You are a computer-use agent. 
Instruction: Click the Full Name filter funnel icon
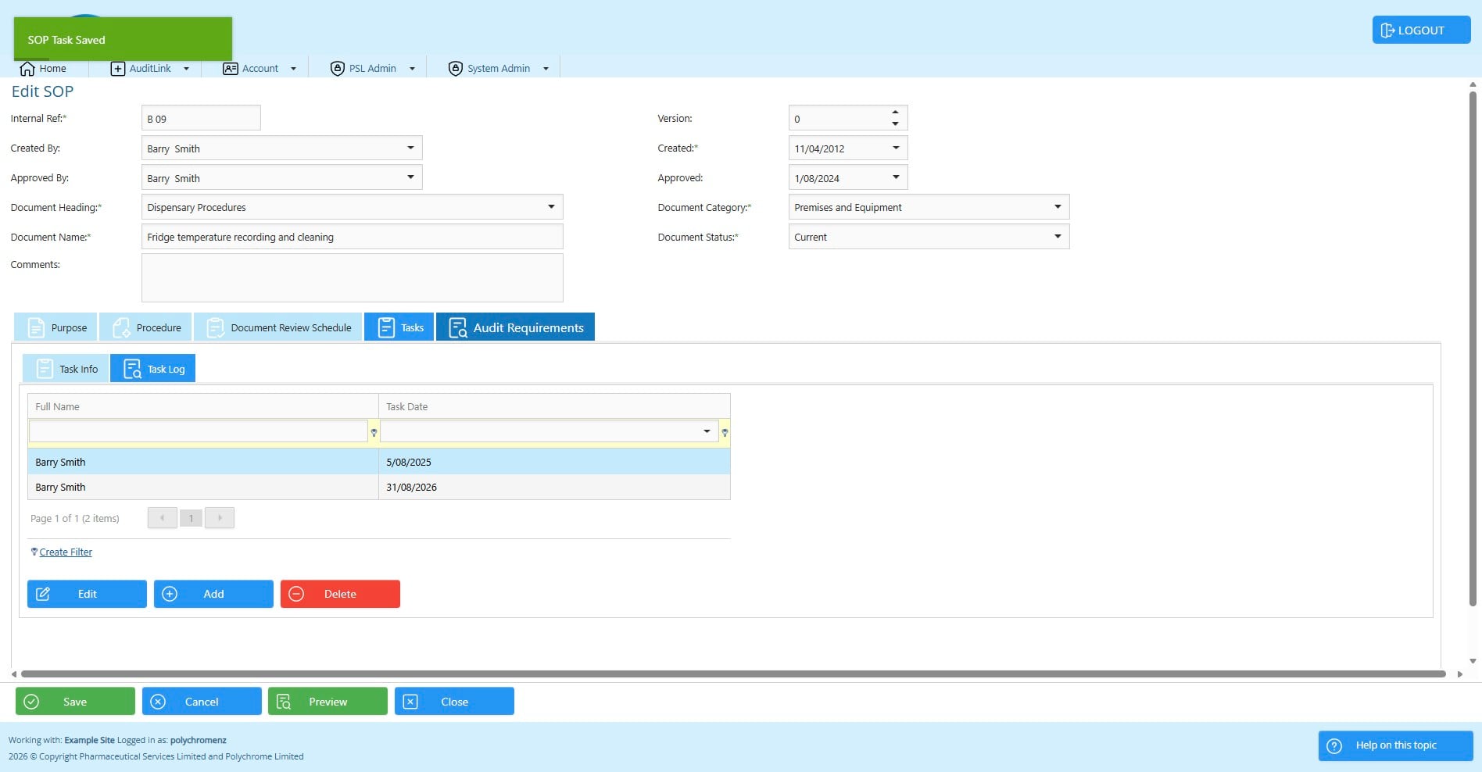pos(374,432)
